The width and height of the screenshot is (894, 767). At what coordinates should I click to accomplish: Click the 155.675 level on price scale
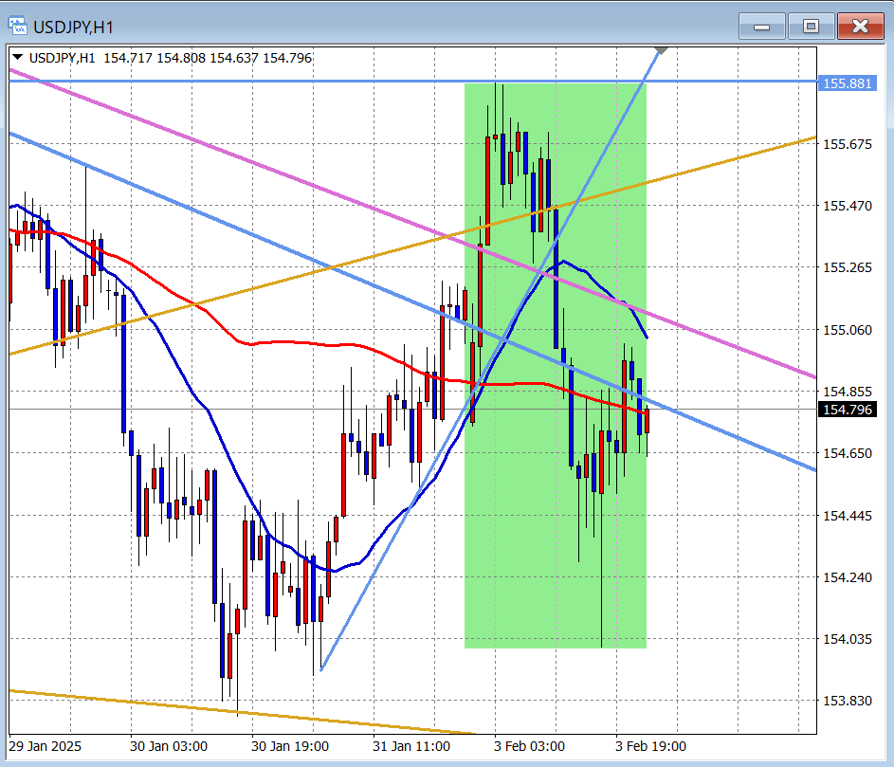click(x=847, y=144)
